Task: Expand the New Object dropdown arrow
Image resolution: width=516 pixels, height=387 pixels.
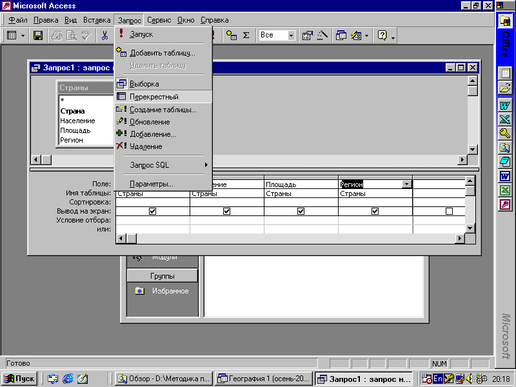Action: 366,35
